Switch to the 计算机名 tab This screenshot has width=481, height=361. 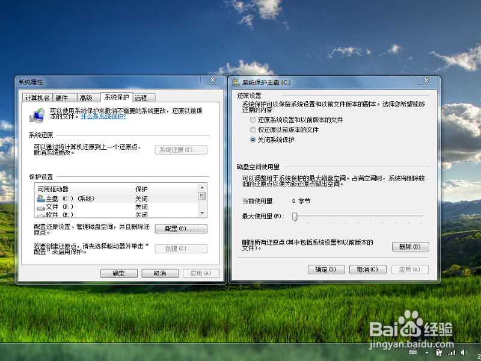coord(37,97)
